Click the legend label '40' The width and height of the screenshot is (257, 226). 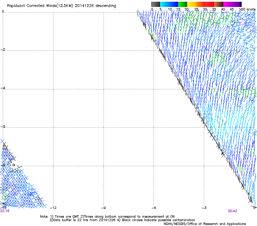click(223, 9)
